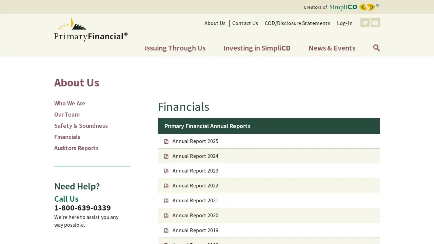This screenshot has width=434, height=244.
Task: Open the Contact Us link
Action: (x=245, y=23)
